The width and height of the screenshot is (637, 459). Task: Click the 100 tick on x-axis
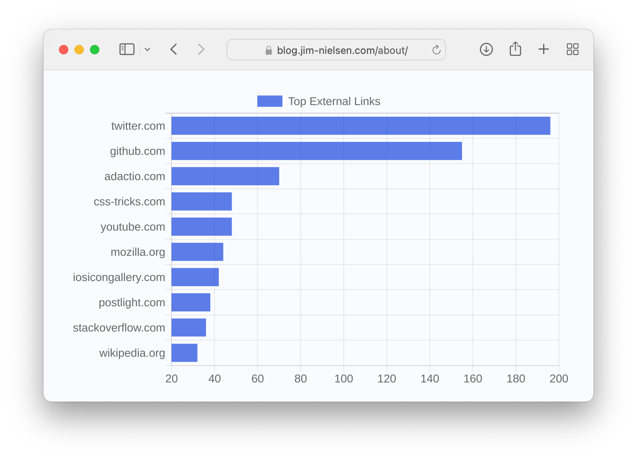344,379
